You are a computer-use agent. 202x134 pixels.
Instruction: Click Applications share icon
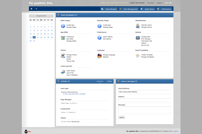[x=141, y=9]
